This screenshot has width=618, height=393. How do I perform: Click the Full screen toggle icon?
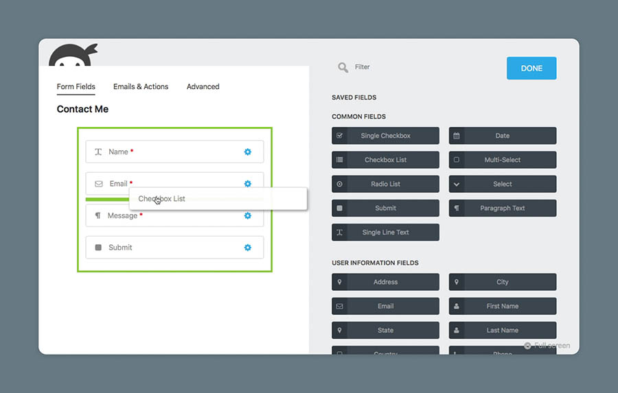coord(527,346)
